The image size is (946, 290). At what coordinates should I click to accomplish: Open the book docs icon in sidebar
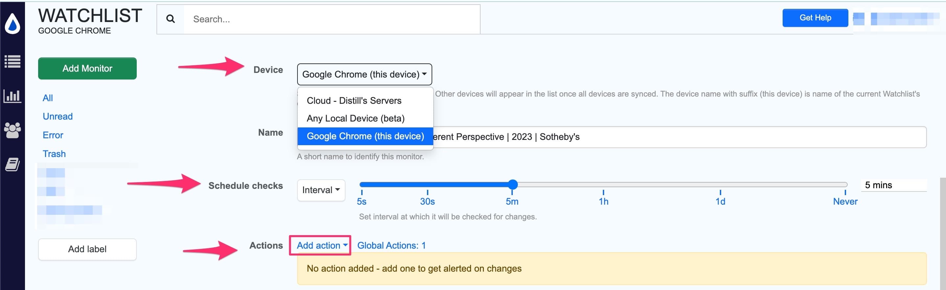click(12, 165)
